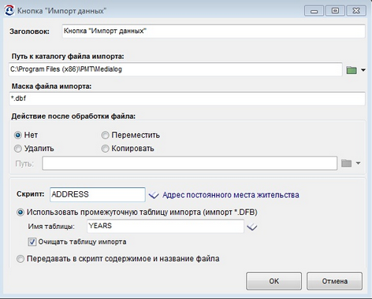Click the label Действие после обработки файла
The image size is (372, 299).
pos(73,116)
